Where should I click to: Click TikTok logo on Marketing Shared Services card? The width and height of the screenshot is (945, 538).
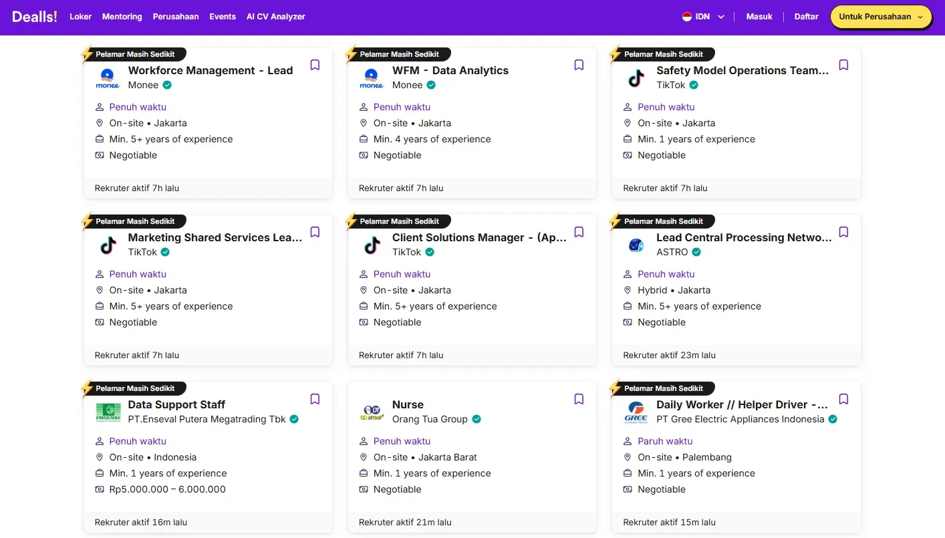108,245
